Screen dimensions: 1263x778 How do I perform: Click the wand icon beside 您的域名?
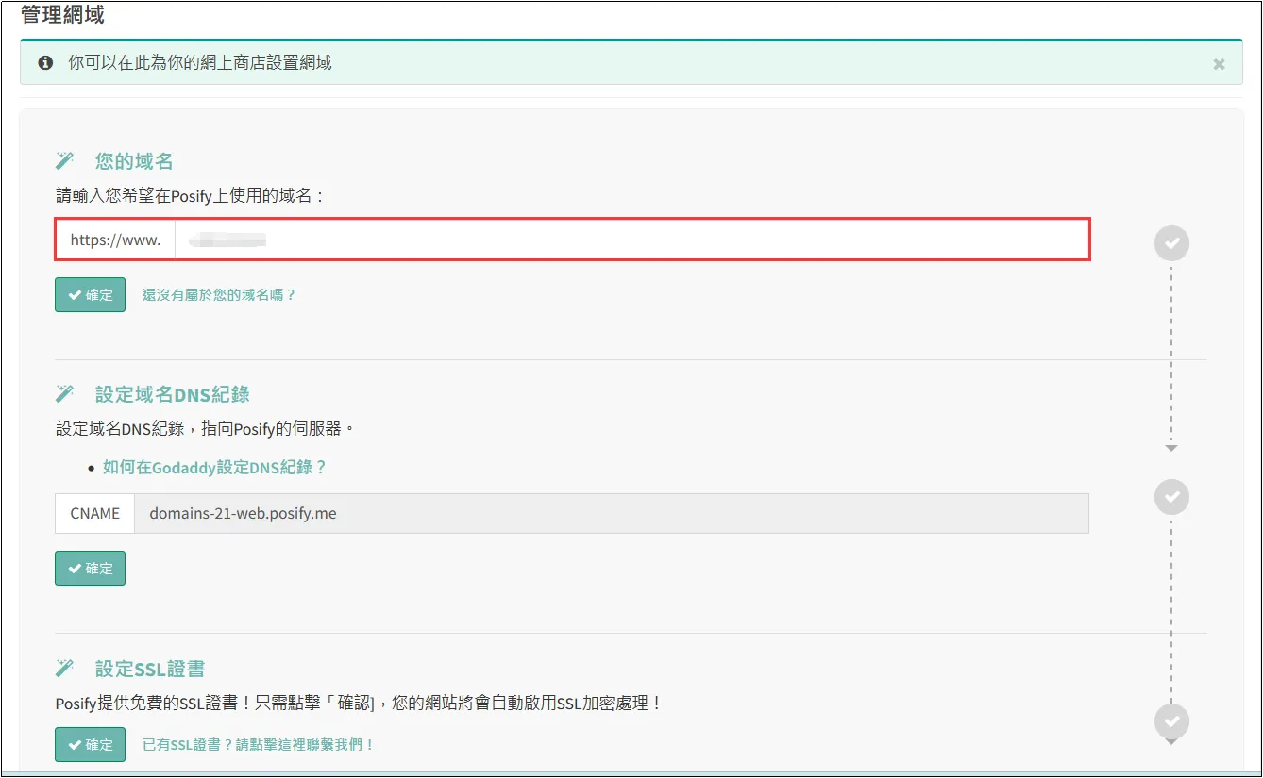coord(64,160)
